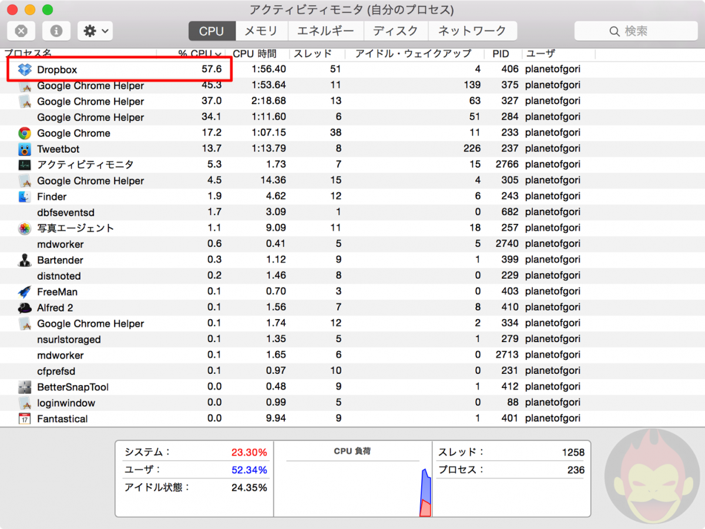
Task: Click the Tweetbot app icon
Action: 24,149
